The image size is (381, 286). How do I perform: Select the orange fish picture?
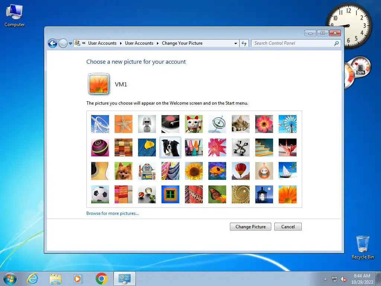point(217,171)
